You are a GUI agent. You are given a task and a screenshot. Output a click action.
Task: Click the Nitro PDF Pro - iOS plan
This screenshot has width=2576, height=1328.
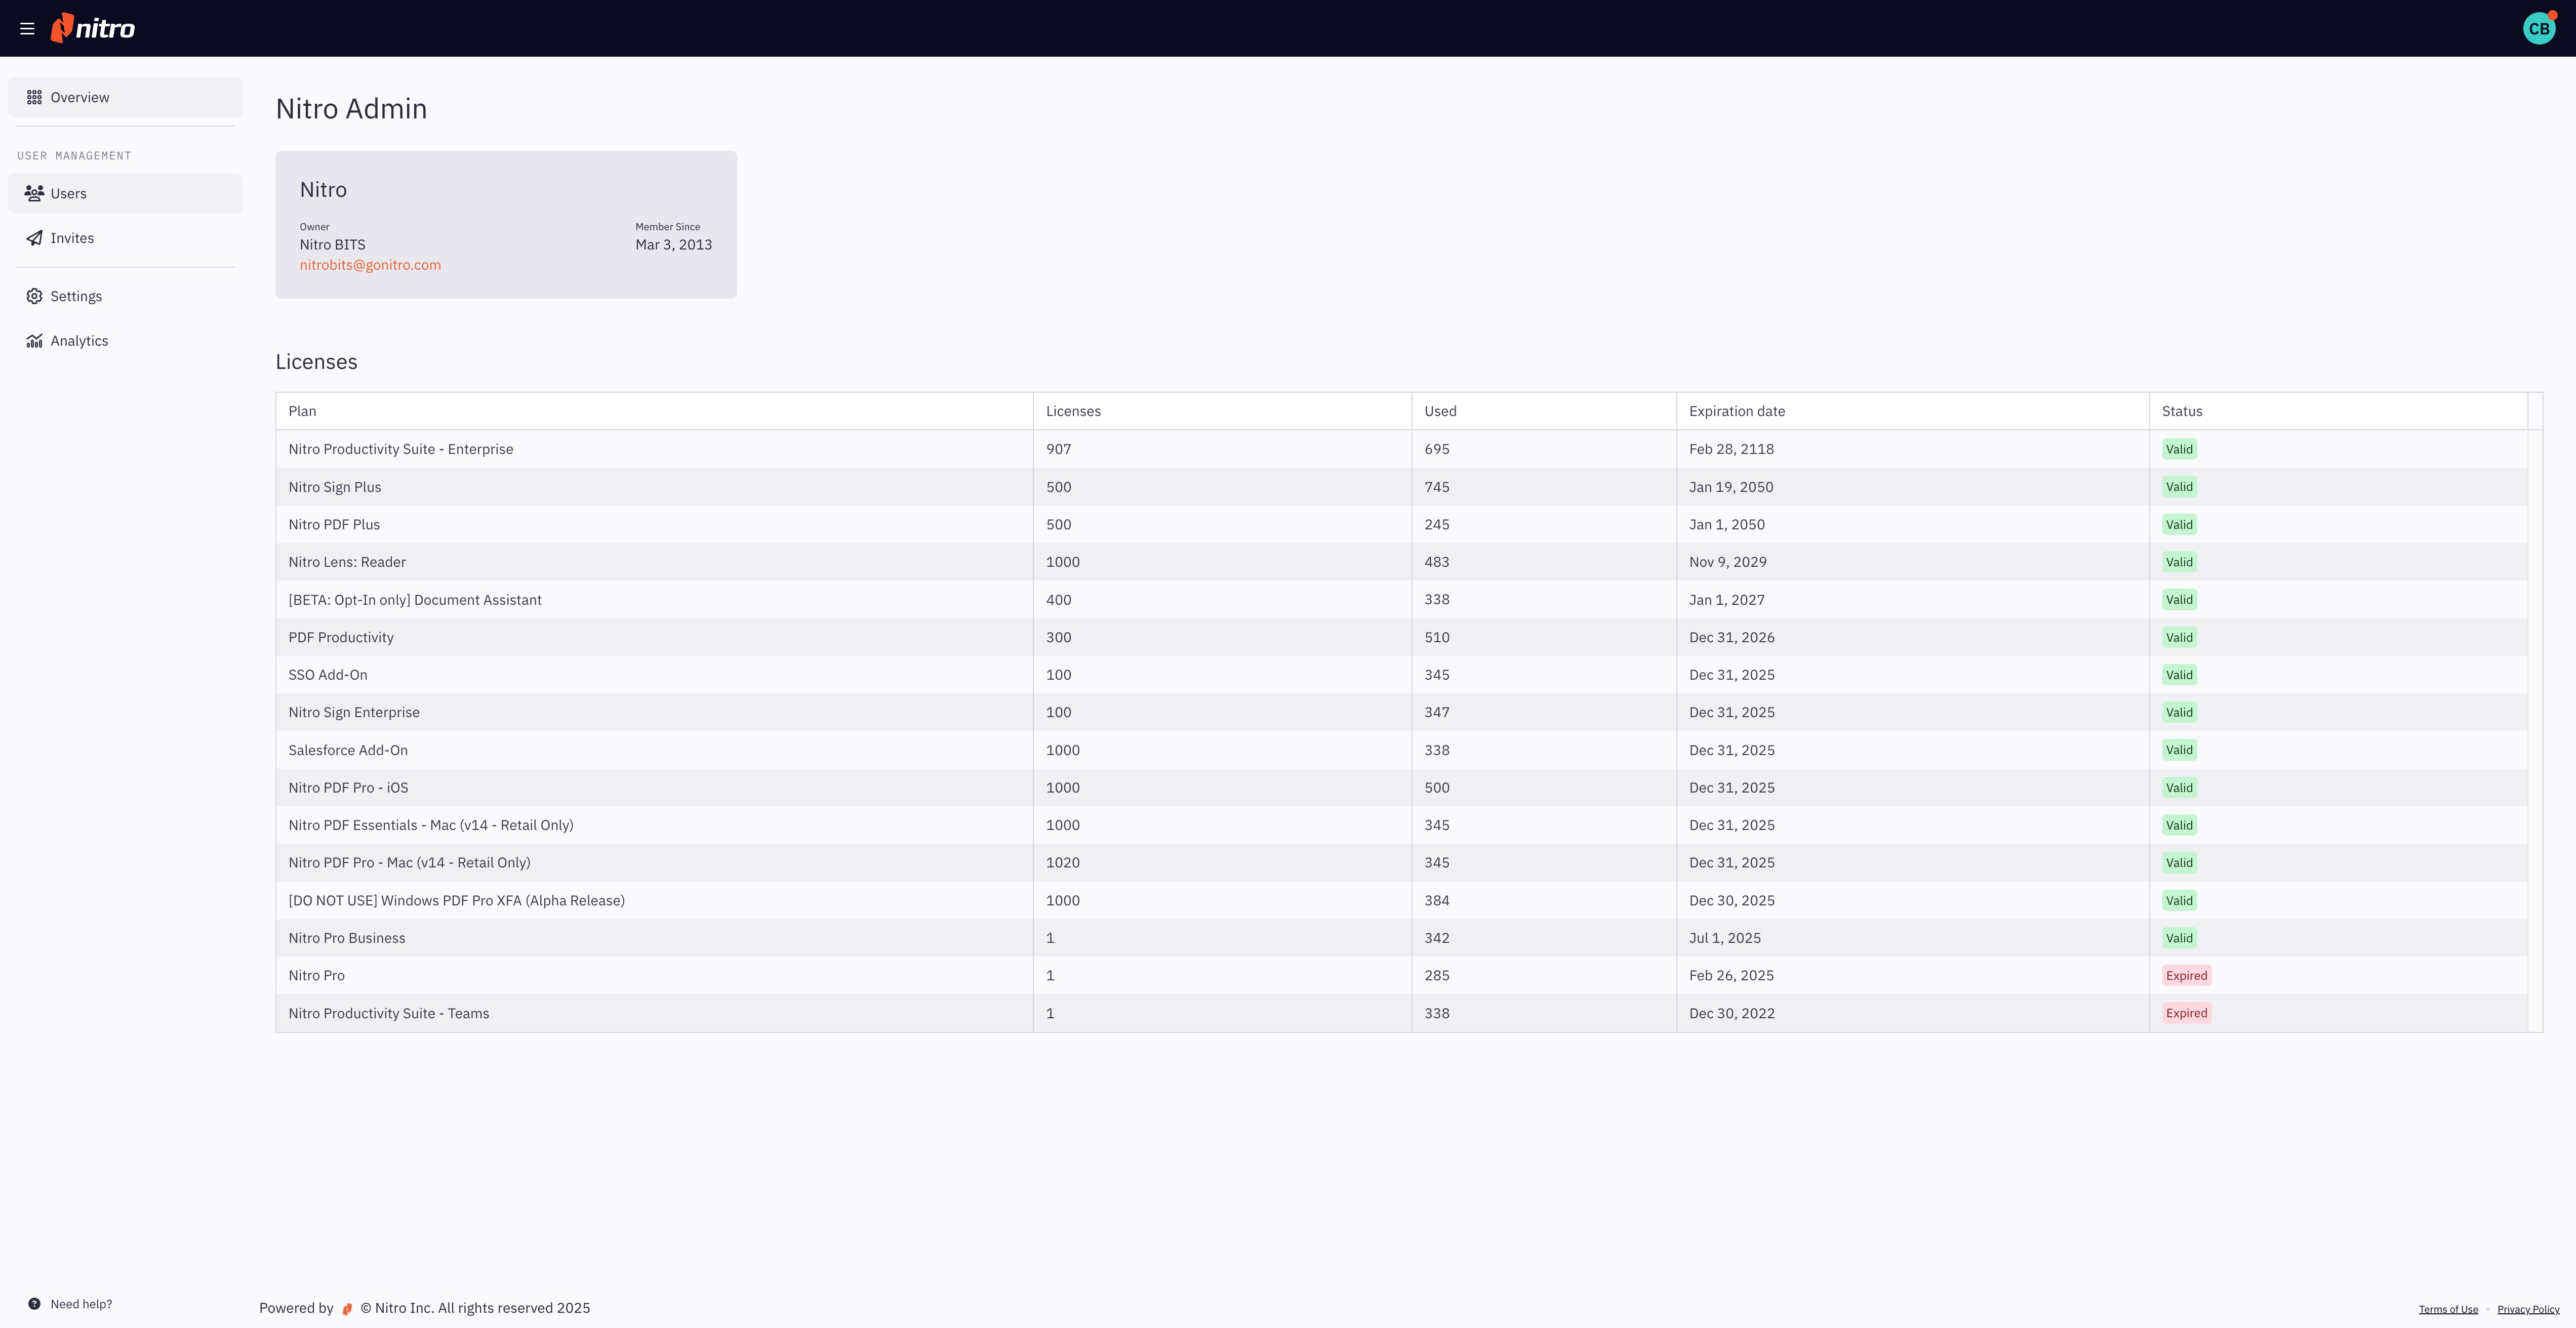coord(348,787)
